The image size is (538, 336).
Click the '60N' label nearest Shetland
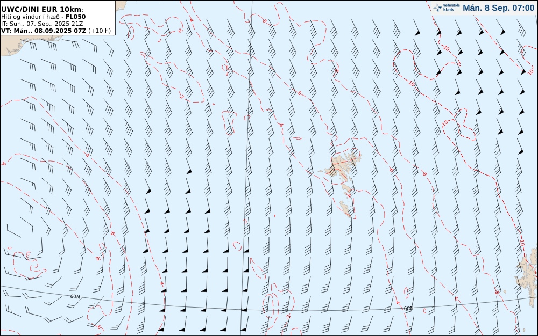coord(408,308)
